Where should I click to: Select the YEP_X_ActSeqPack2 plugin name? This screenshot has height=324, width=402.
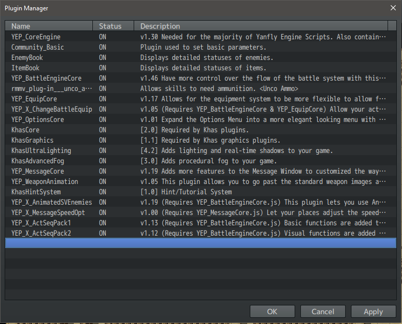pyautogui.click(x=41, y=233)
